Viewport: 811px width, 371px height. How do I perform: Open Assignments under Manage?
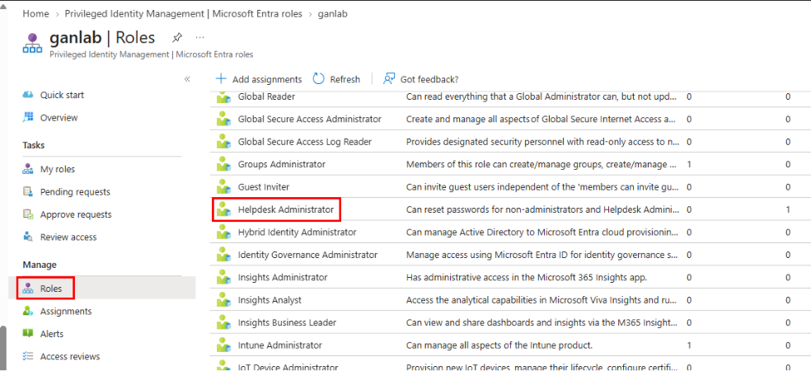66,311
